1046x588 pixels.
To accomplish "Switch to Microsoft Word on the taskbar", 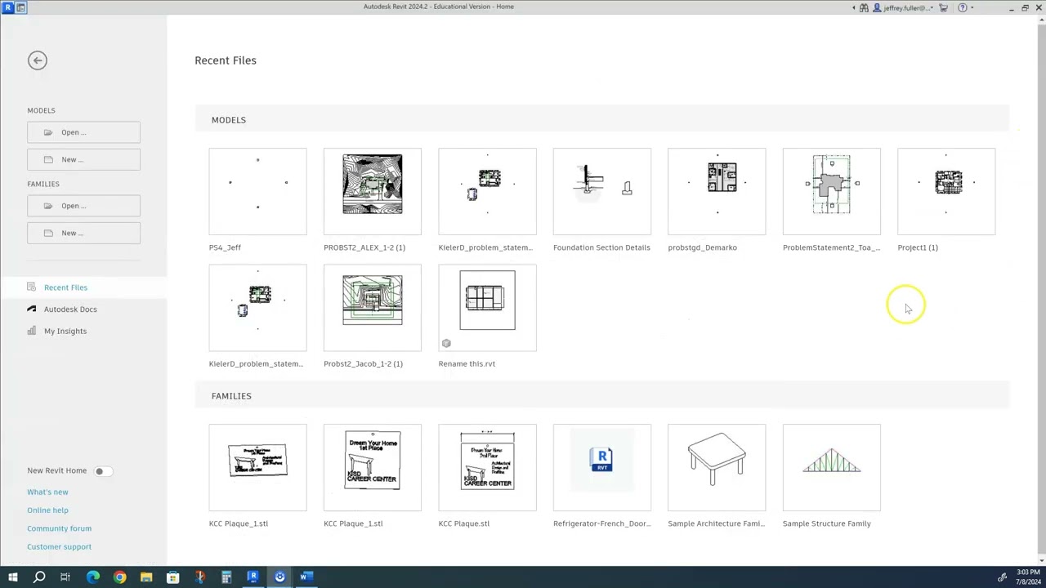I will [306, 577].
